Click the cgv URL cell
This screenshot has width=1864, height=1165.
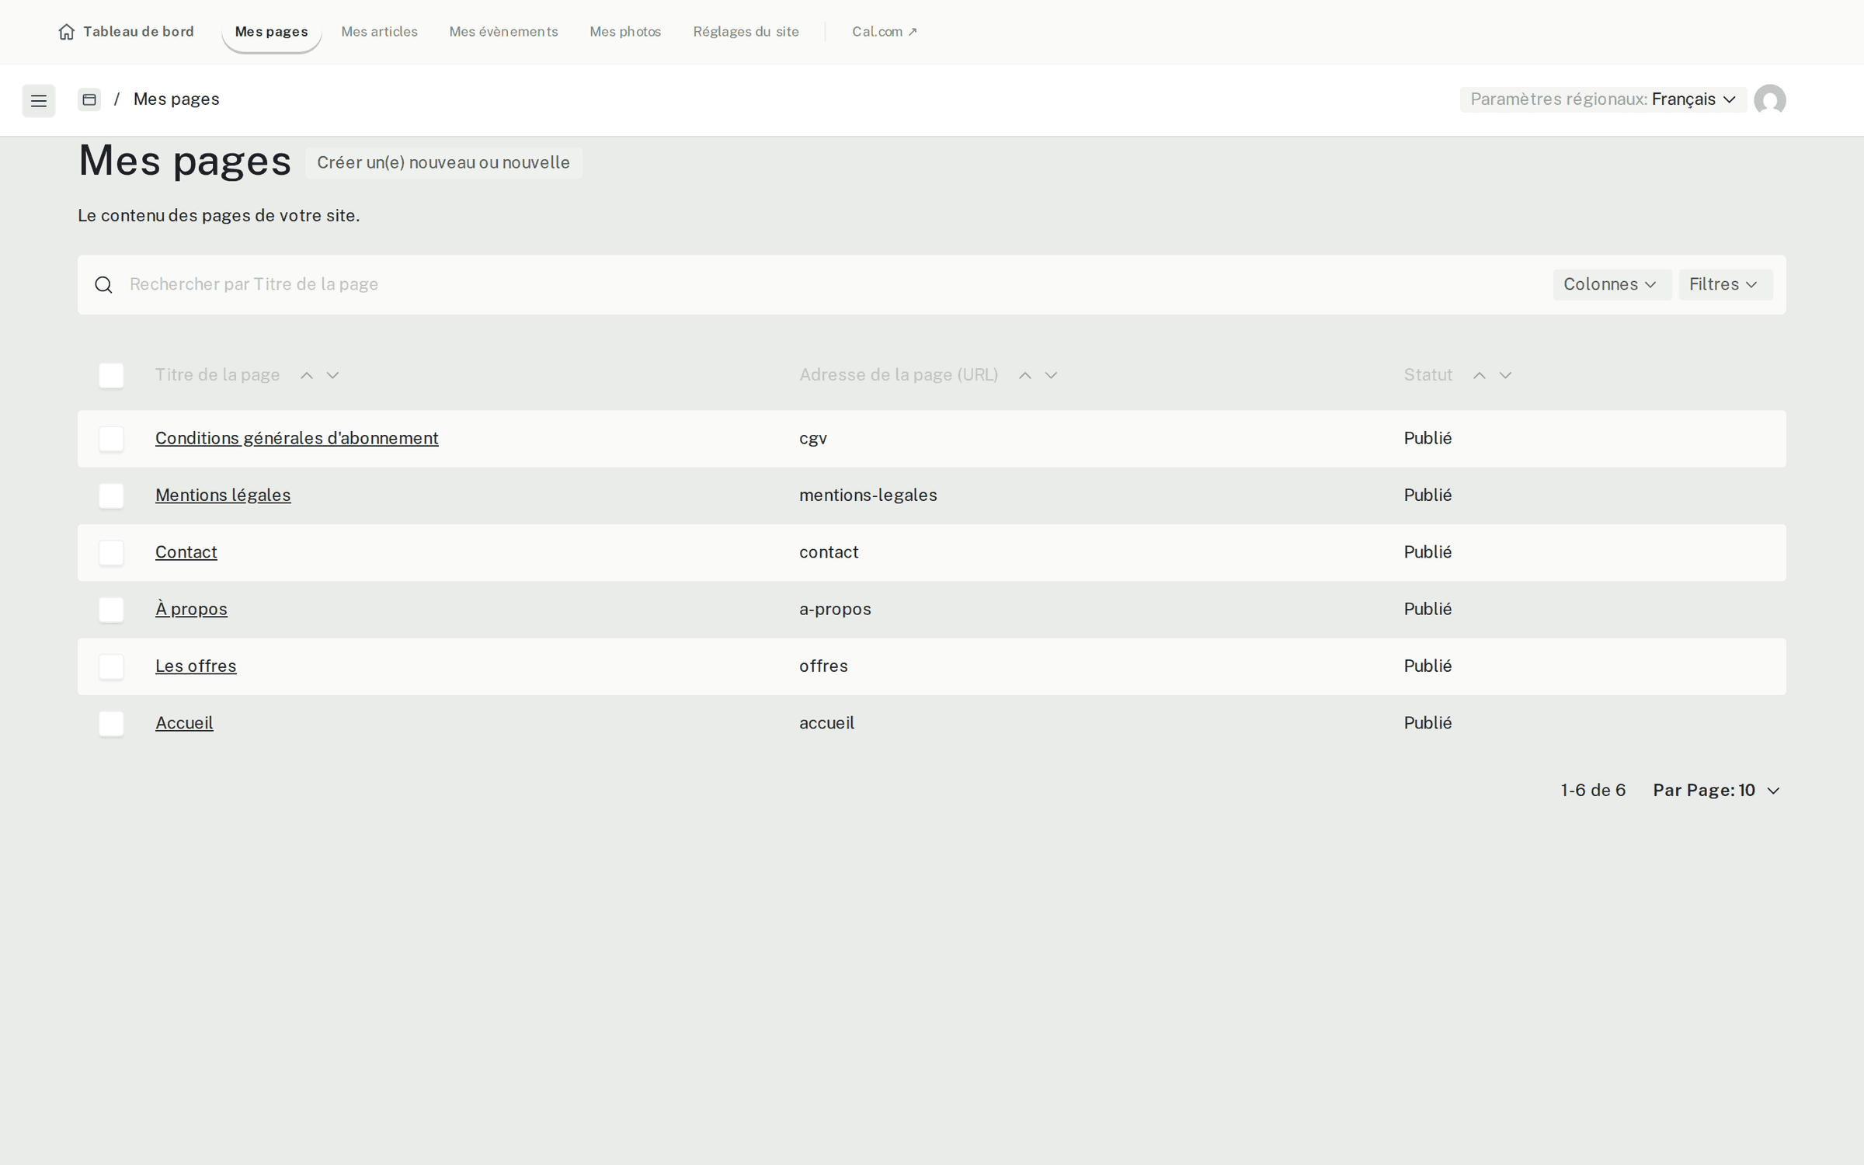(813, 439)
